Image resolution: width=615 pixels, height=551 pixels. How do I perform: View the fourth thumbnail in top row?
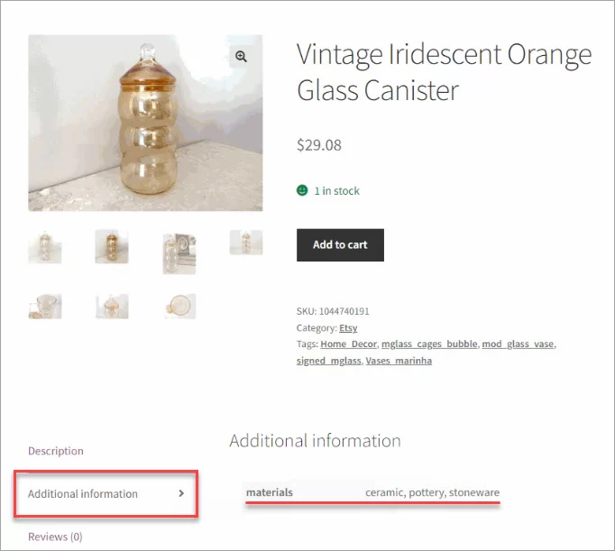coord(246,242)
